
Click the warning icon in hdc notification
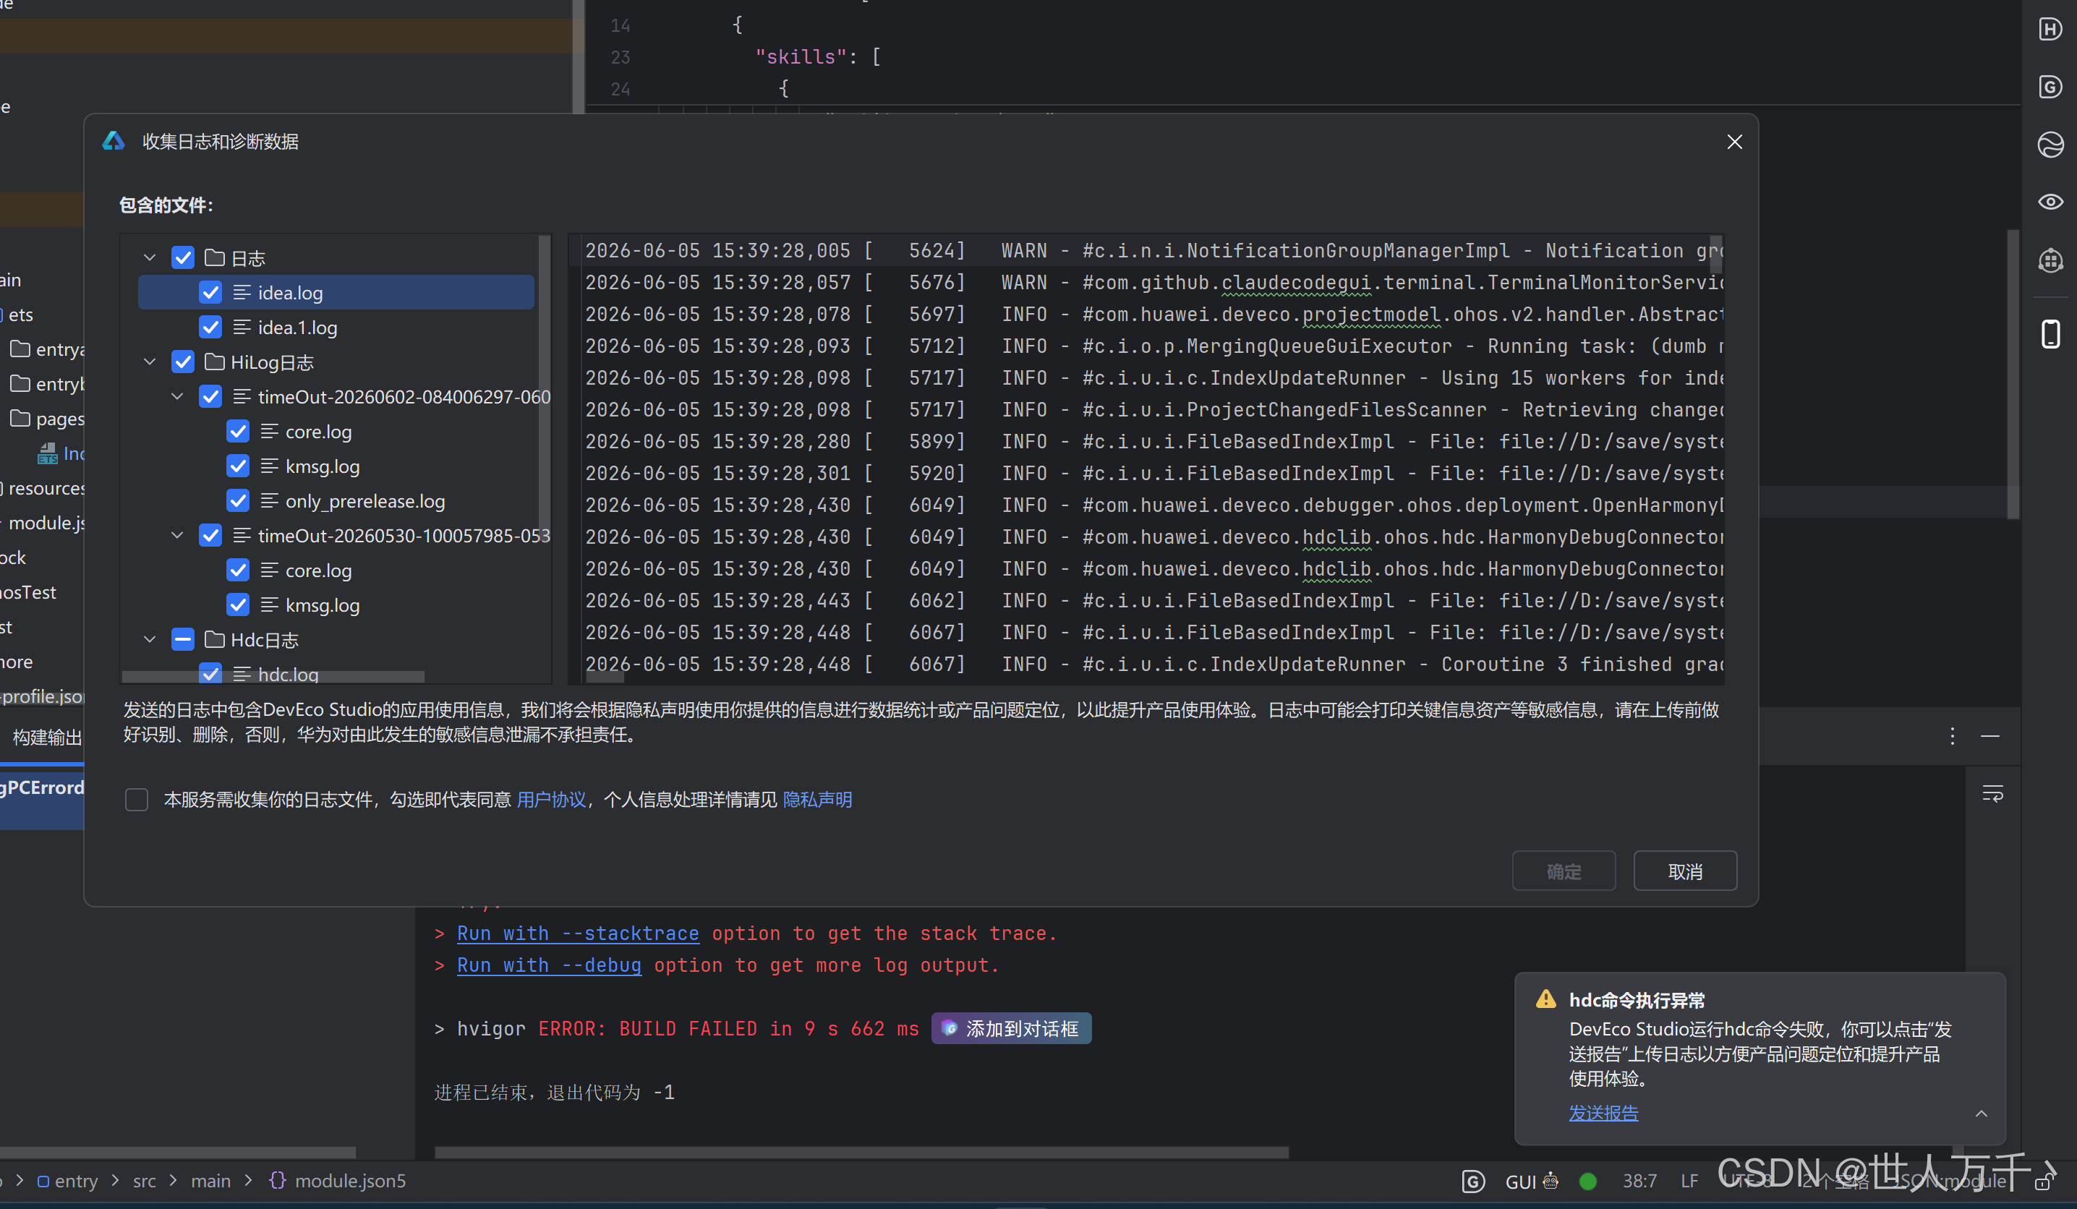click(1545, 999)
